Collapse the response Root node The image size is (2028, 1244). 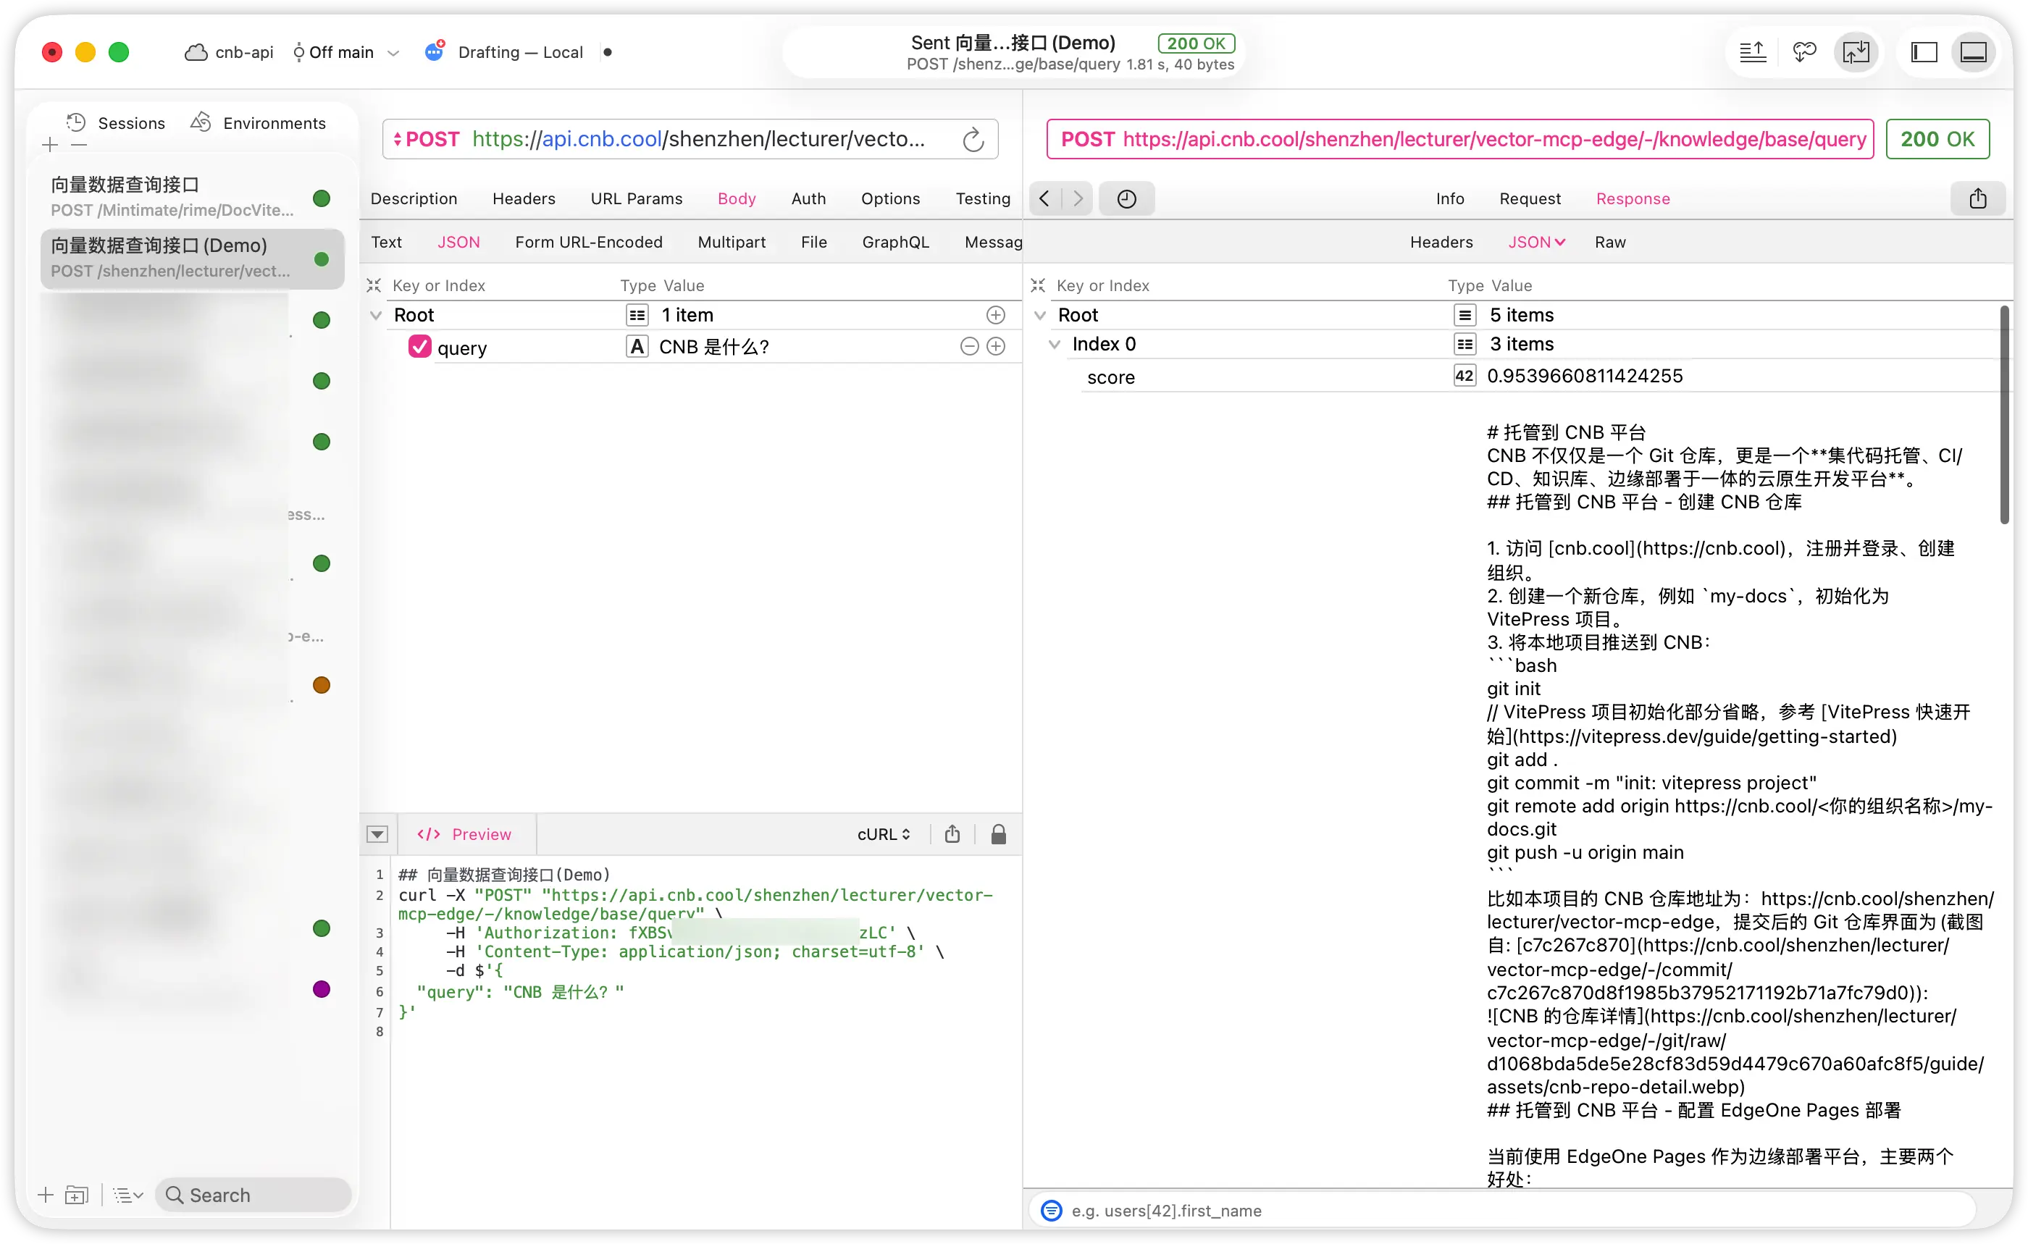pyautogui.click(x=1039, y=315)
